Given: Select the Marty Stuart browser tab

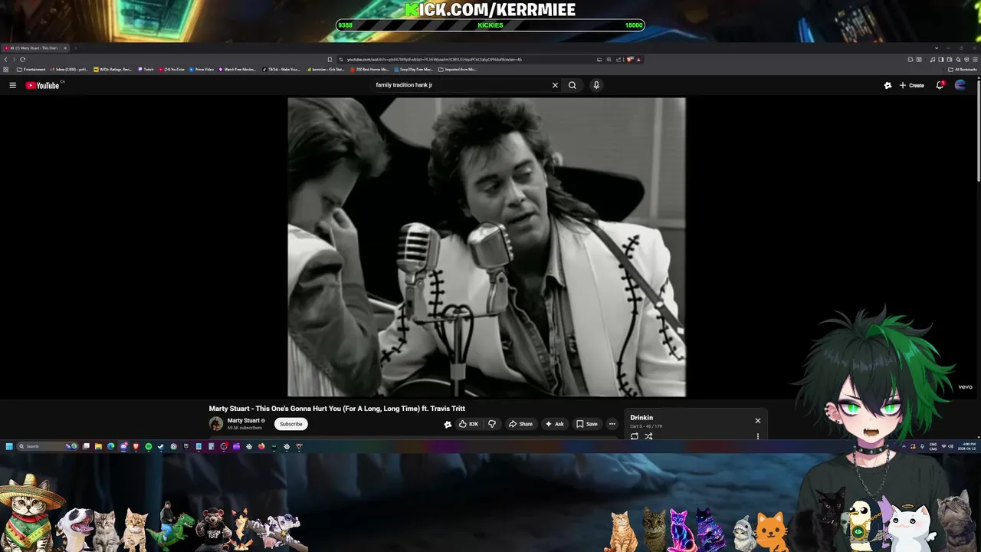Looking at the screenshot, I should (34, 48).
